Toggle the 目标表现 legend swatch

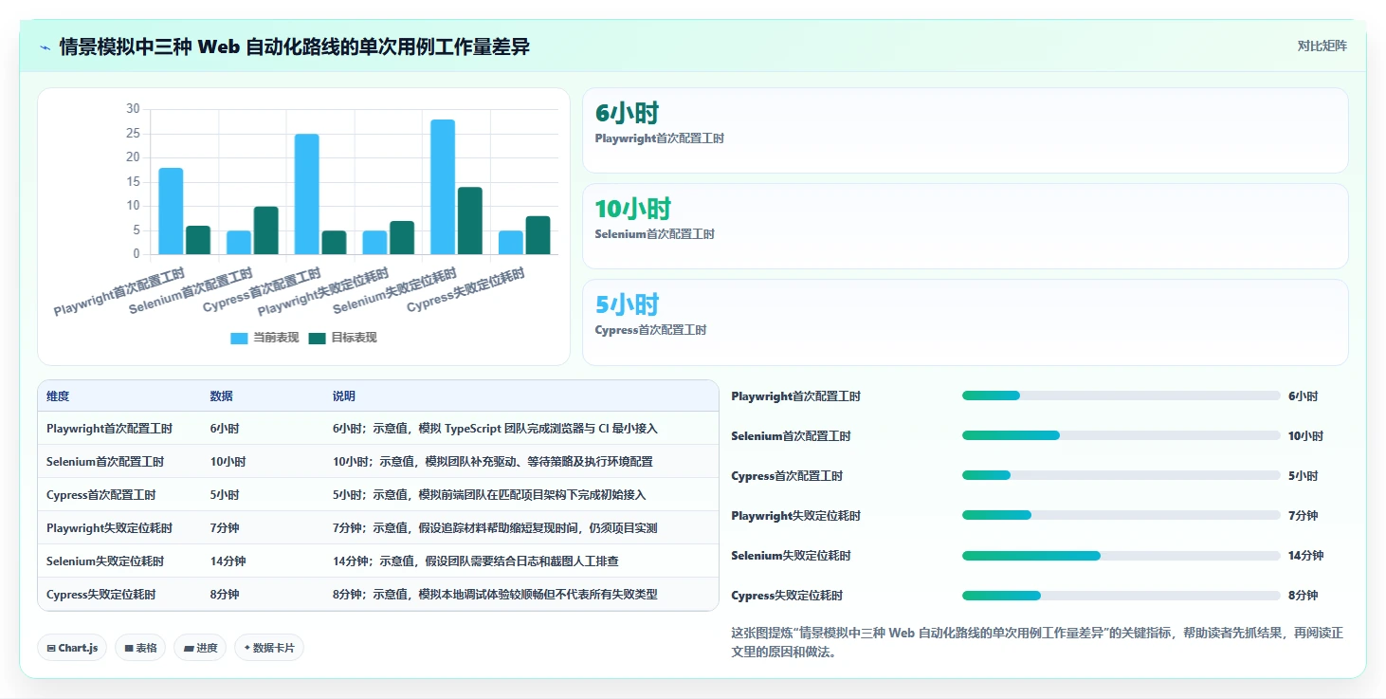pos(317,338)
